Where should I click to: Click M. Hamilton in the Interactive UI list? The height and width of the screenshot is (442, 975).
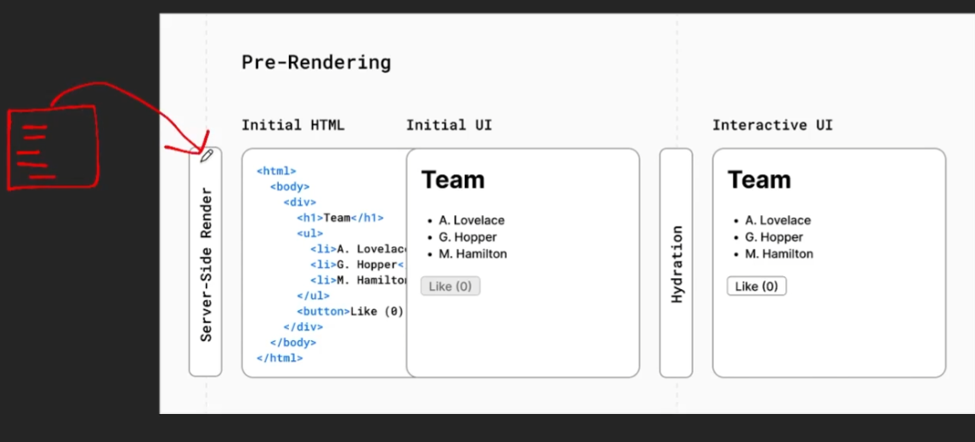tap(779, 253)
